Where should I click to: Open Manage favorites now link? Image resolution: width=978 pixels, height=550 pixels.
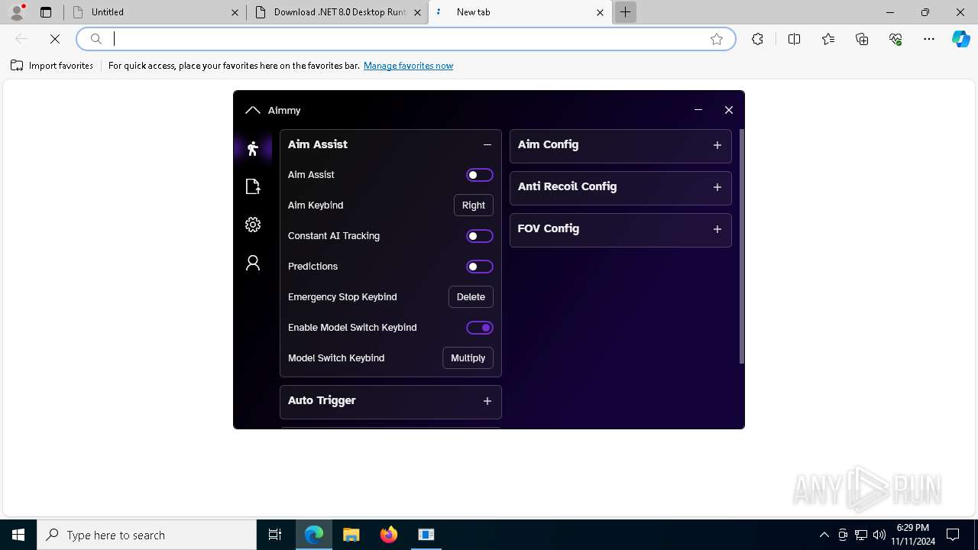point(408,66)
